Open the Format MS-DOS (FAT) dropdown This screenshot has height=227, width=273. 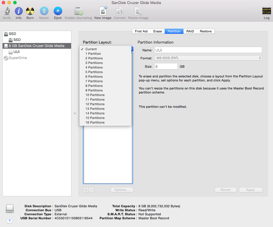208,58
